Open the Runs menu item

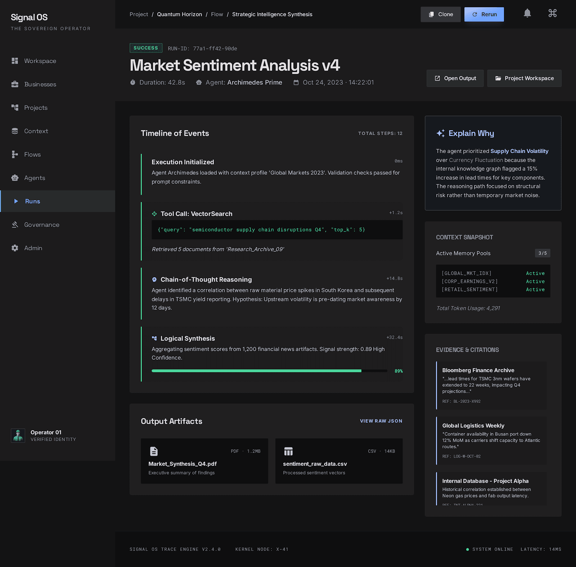tap(58, 201)
